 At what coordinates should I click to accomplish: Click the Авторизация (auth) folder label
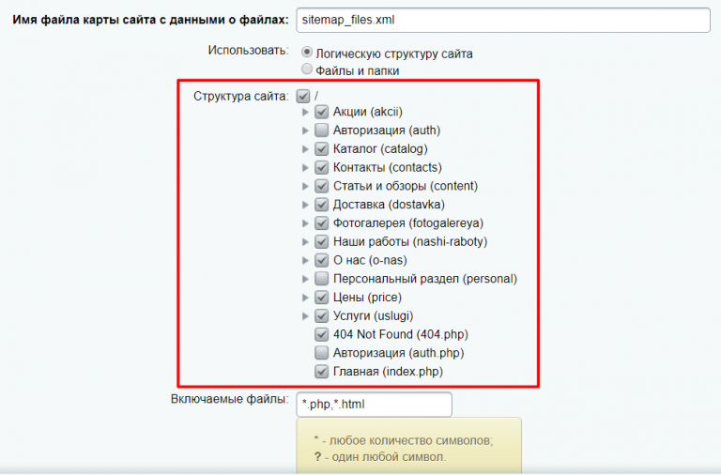pyautogui.click(x=387, y=130)
